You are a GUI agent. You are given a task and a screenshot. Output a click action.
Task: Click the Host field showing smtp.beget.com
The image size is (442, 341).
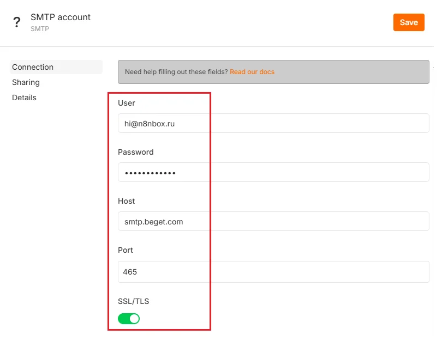pyautogui.click(x=273, y=221)
